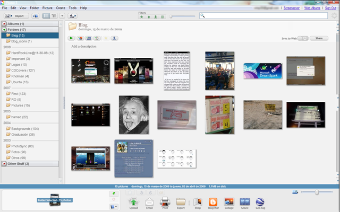Filter to show starred photos only
This screenshot has width=340, height=212.
click(x=142, y=17)
